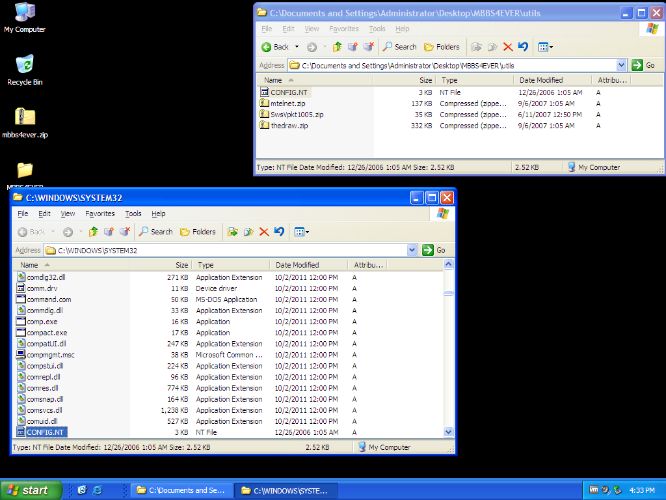
Task: Click Go button in utils window
Action: [644, 65]
